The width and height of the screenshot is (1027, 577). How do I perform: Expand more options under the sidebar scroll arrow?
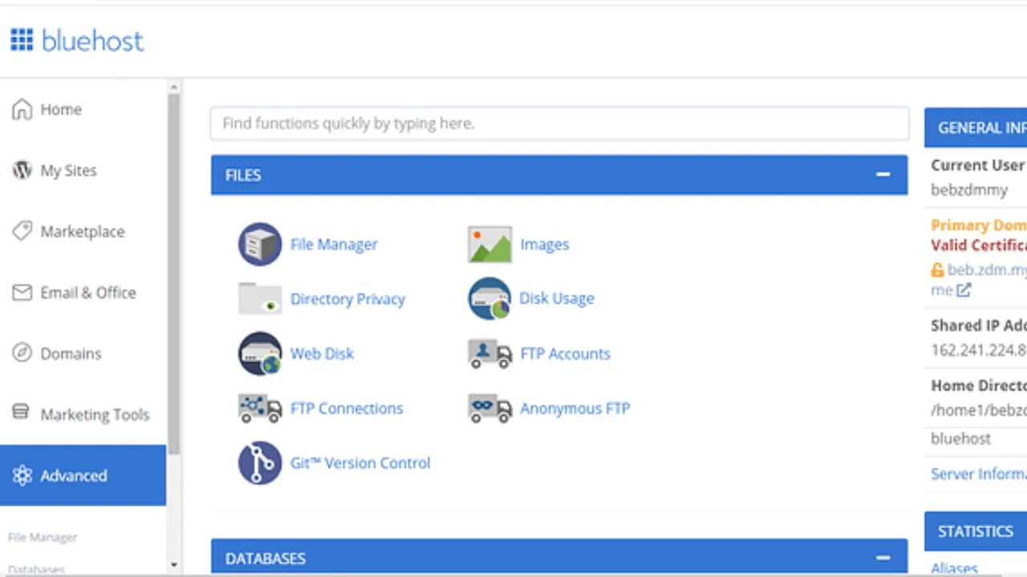pos(174,565)
